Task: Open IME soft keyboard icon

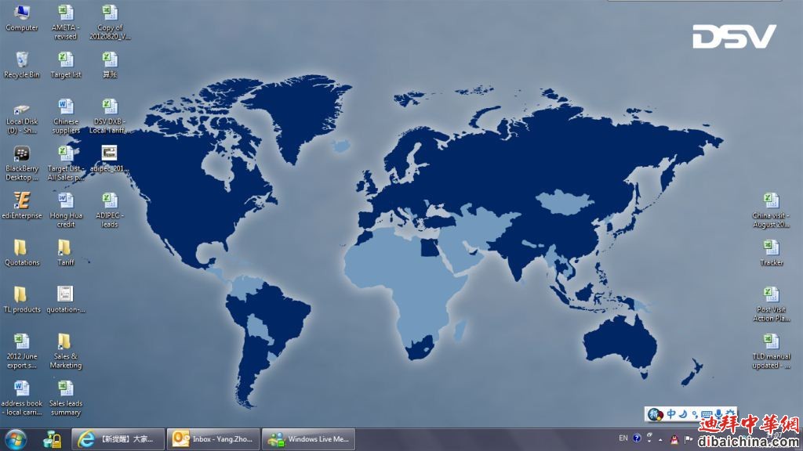Action: (x=707, y=413)
